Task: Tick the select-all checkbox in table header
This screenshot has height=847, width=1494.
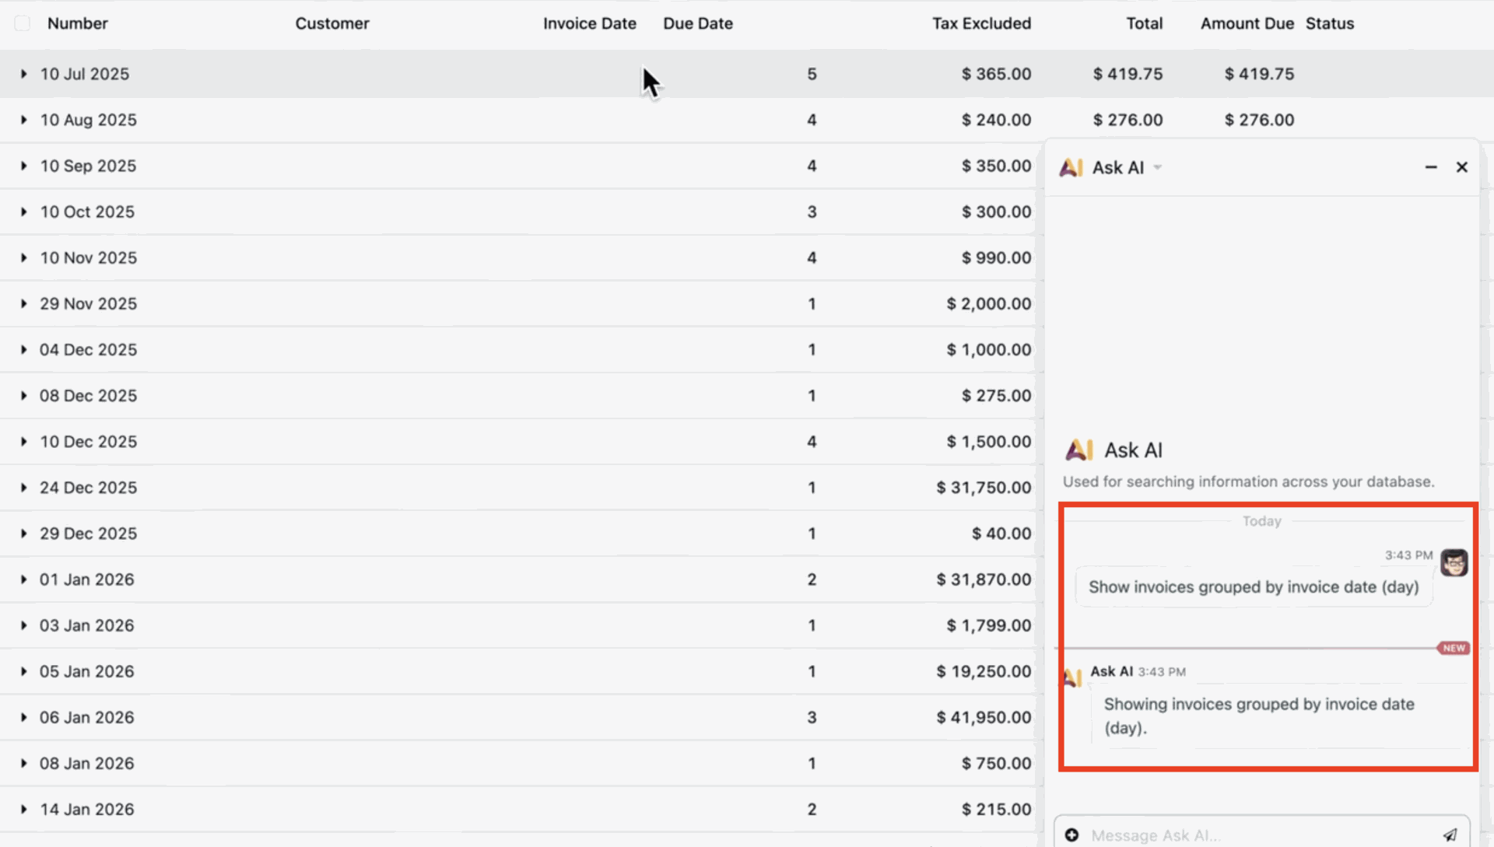Action: coord(23,23)
